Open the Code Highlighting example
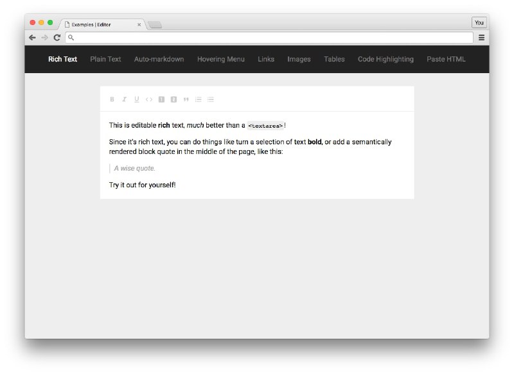The width and height of the screenshot is (514, 374). point(385,59)
